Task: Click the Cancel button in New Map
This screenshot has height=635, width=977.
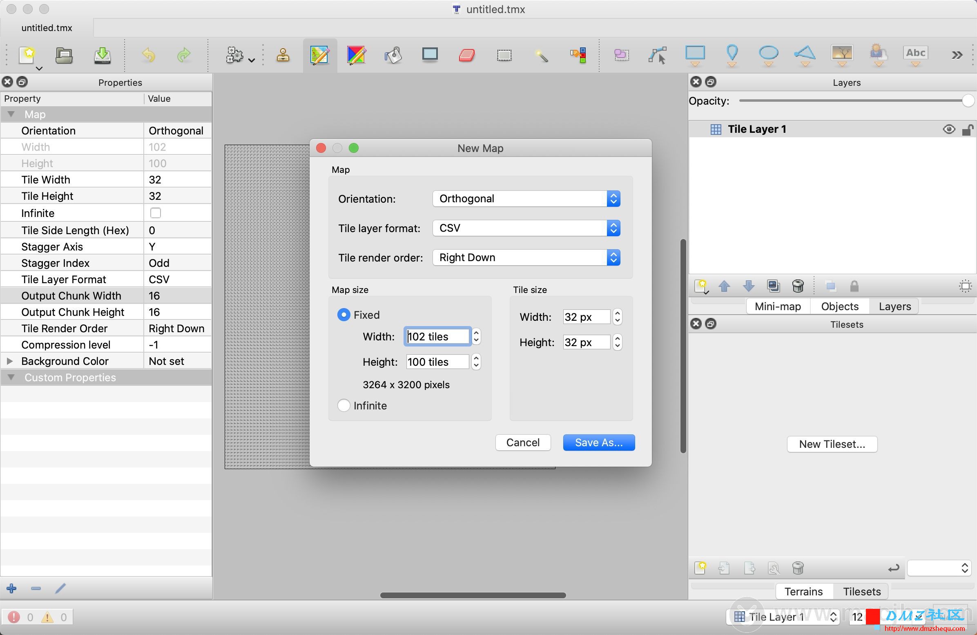Action: click(522, 443)
